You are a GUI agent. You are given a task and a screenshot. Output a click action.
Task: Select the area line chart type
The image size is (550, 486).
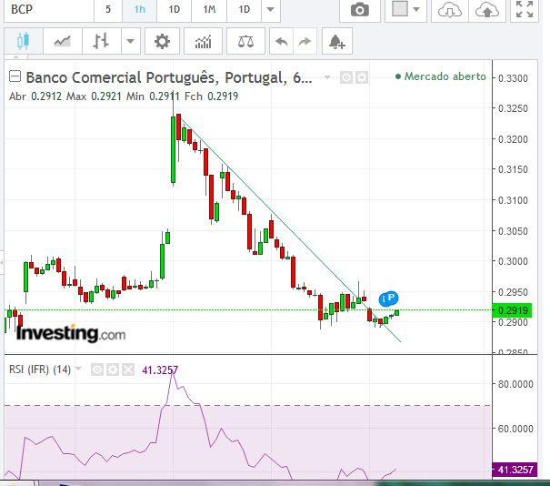(63, 42)
